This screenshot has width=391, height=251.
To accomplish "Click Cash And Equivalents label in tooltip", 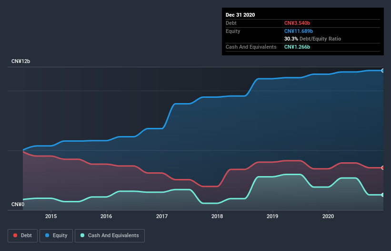I will tap(251, 47).
